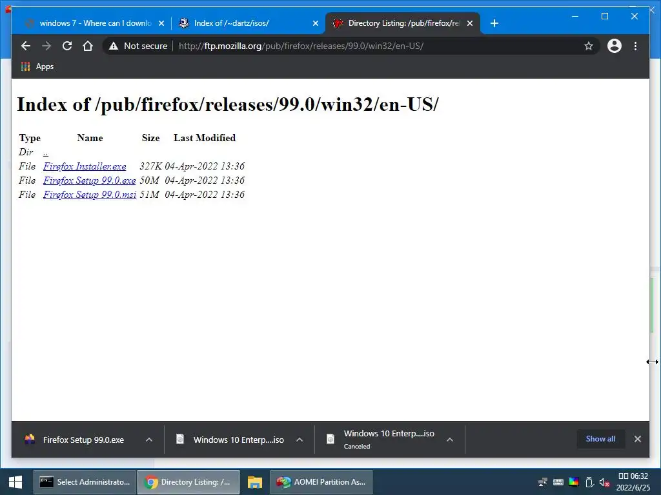
Task: Switch to AOMEI Partition Assistant in taskbar
Action: pos(321,482)
